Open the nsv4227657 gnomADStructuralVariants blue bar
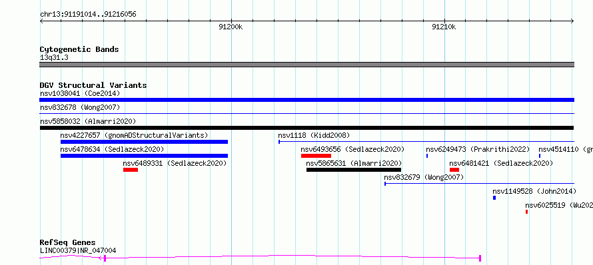 [144, 142]
